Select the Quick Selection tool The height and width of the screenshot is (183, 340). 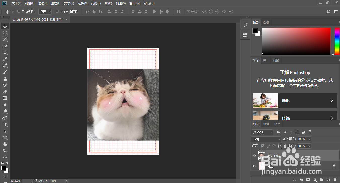[x=5, y=46]
